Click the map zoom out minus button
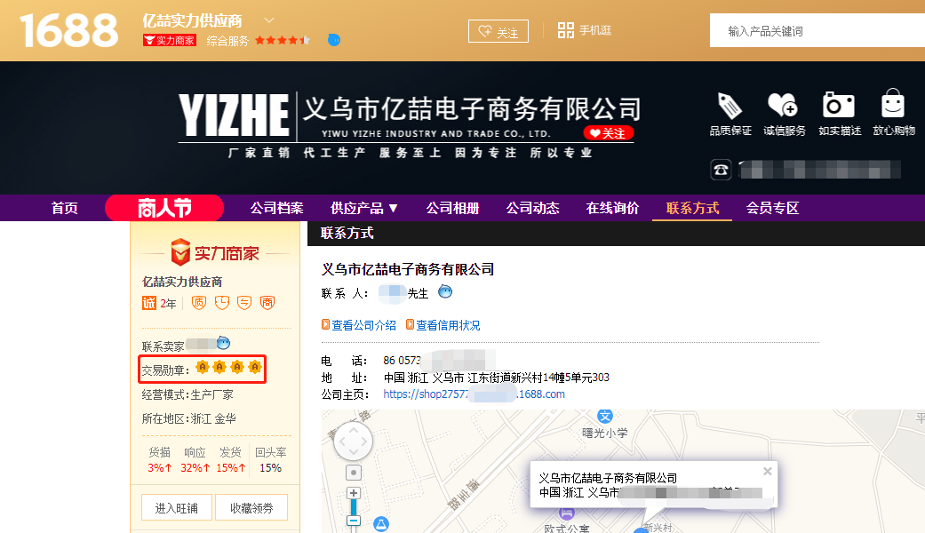The width and height of the screenshot is (925, 533). point(354,521)
